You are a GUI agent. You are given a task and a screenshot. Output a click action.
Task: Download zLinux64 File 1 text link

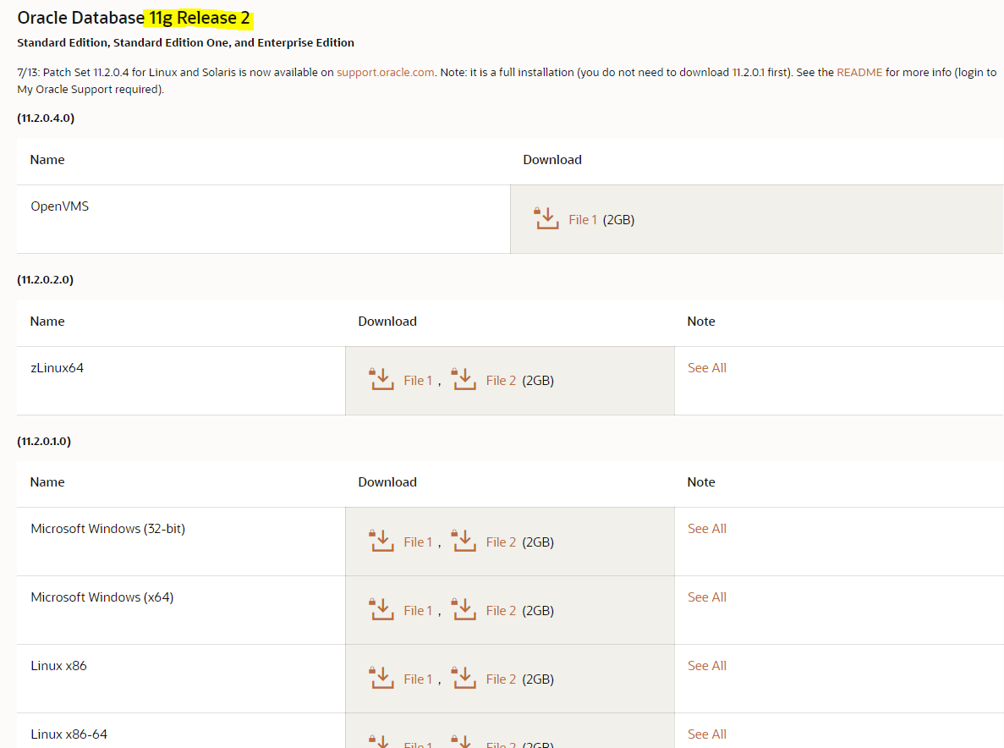click(x=418, y=381)
